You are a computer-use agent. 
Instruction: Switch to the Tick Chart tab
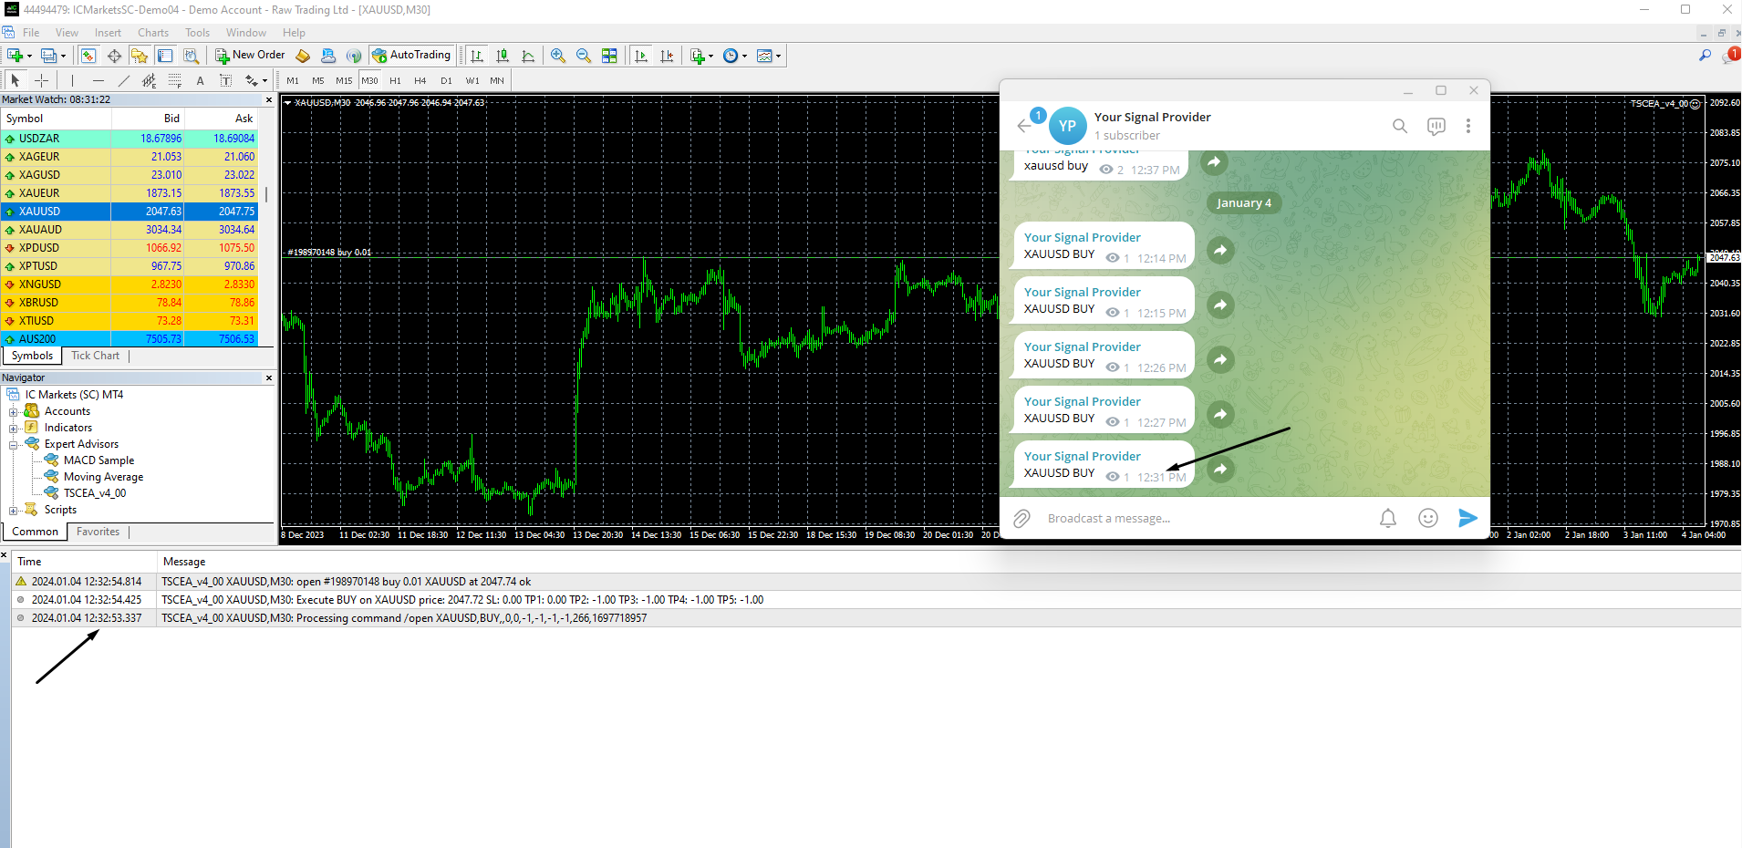tap(95, 356)
